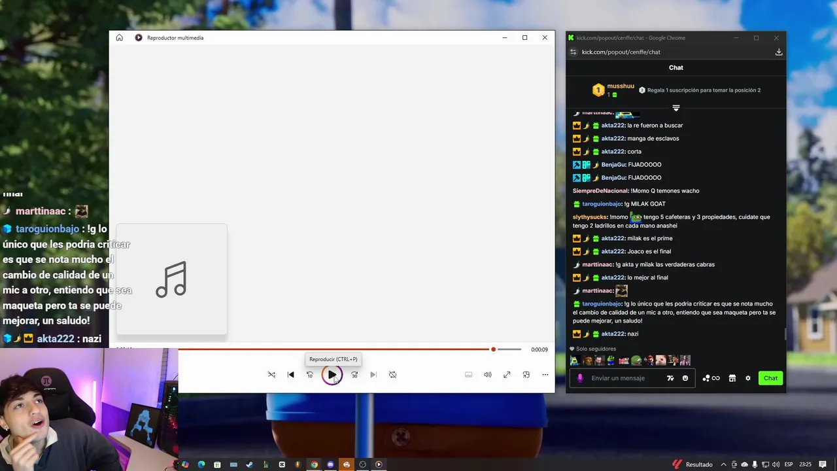837x471 pixels.
Task: Click martinaac's name beside 'las verdaderas cabras'
Action: point(597,265)
